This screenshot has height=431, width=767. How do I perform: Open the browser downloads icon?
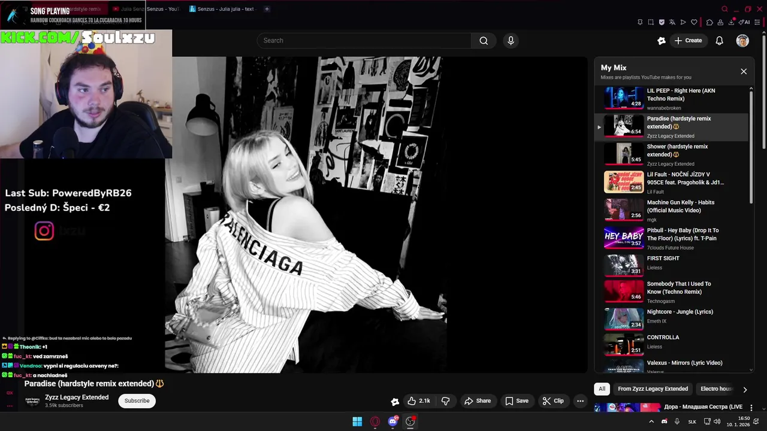point(732,22)
